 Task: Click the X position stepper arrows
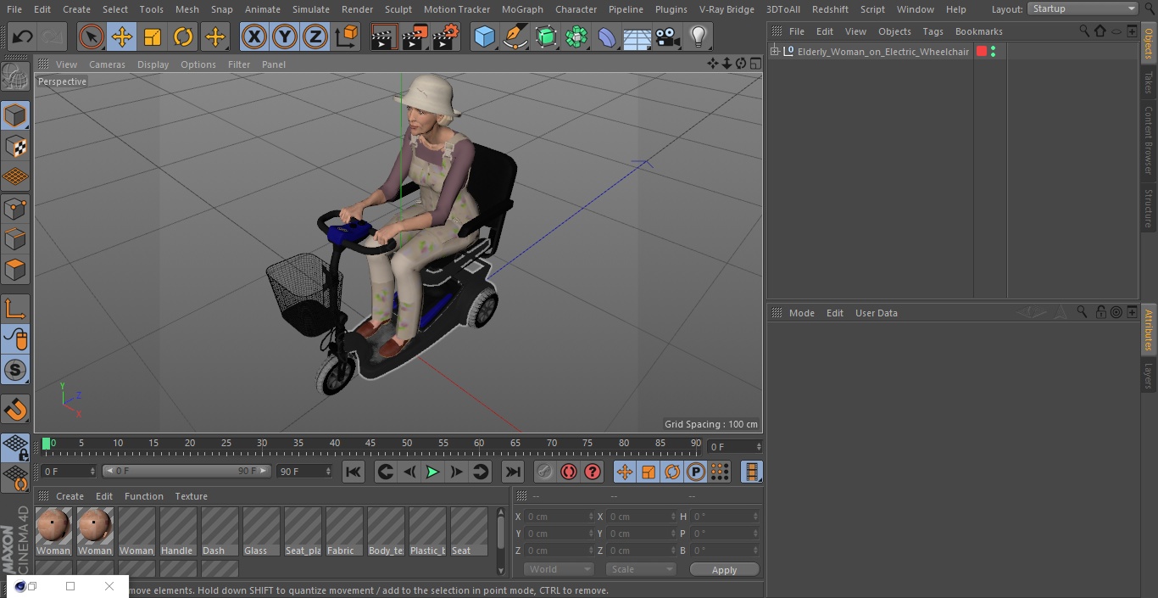(591, 517)
